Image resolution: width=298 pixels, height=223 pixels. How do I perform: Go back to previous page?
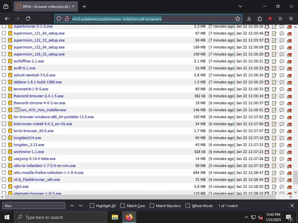tap(7, 19)
